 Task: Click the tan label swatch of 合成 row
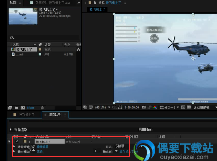tap(40, 49)
